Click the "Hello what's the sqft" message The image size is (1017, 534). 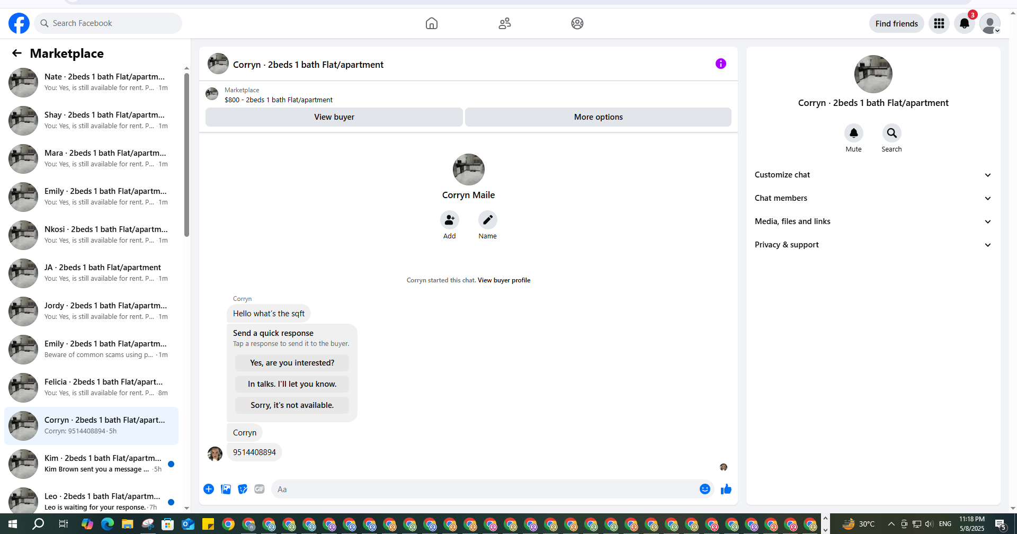(x=269, y=314)
